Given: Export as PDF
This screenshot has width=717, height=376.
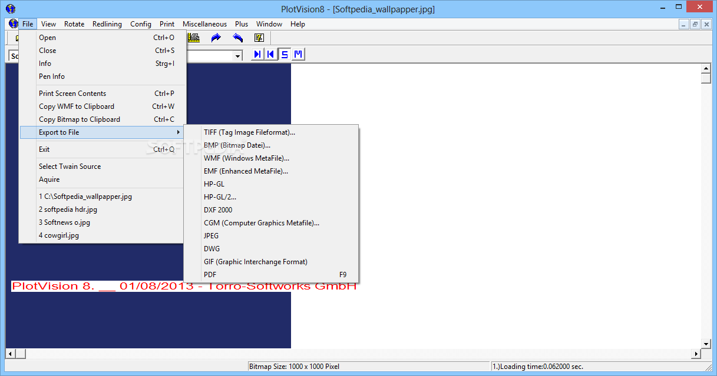Looking at the screenshot, I should coord(271,275).
